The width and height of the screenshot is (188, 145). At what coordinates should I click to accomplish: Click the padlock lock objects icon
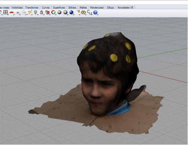point(42,12)
